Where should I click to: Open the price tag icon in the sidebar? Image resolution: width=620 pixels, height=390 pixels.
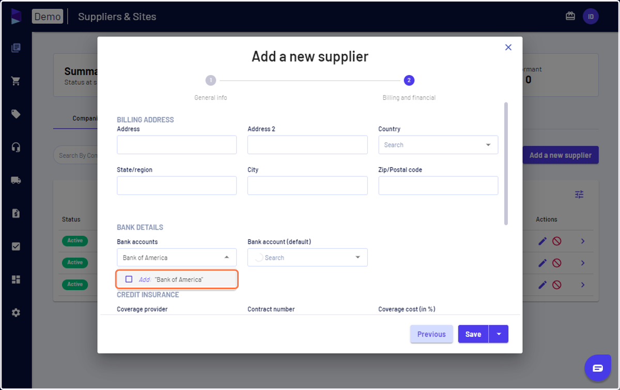point(16,114)
